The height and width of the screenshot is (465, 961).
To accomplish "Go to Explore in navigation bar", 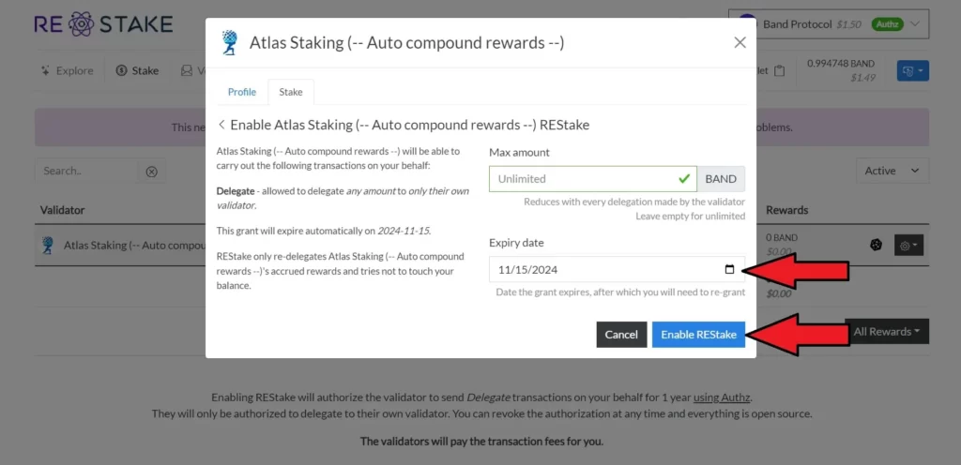I will (x=67, y=70).
